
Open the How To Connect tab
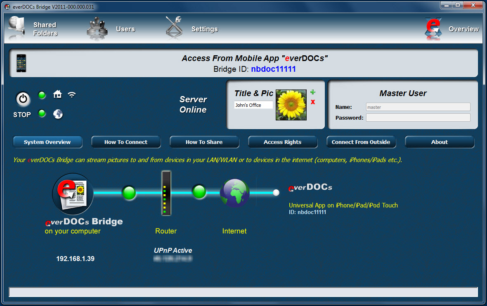[126, 142]
